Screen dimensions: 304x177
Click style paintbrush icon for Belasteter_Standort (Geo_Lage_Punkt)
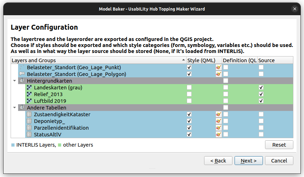(219, 67)
